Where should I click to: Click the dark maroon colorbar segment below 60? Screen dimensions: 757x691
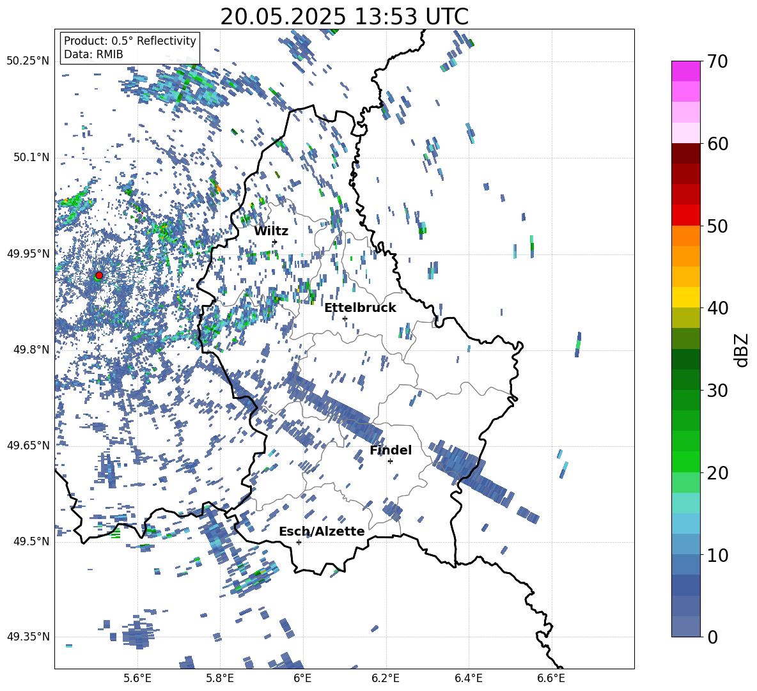click(685, 153)
